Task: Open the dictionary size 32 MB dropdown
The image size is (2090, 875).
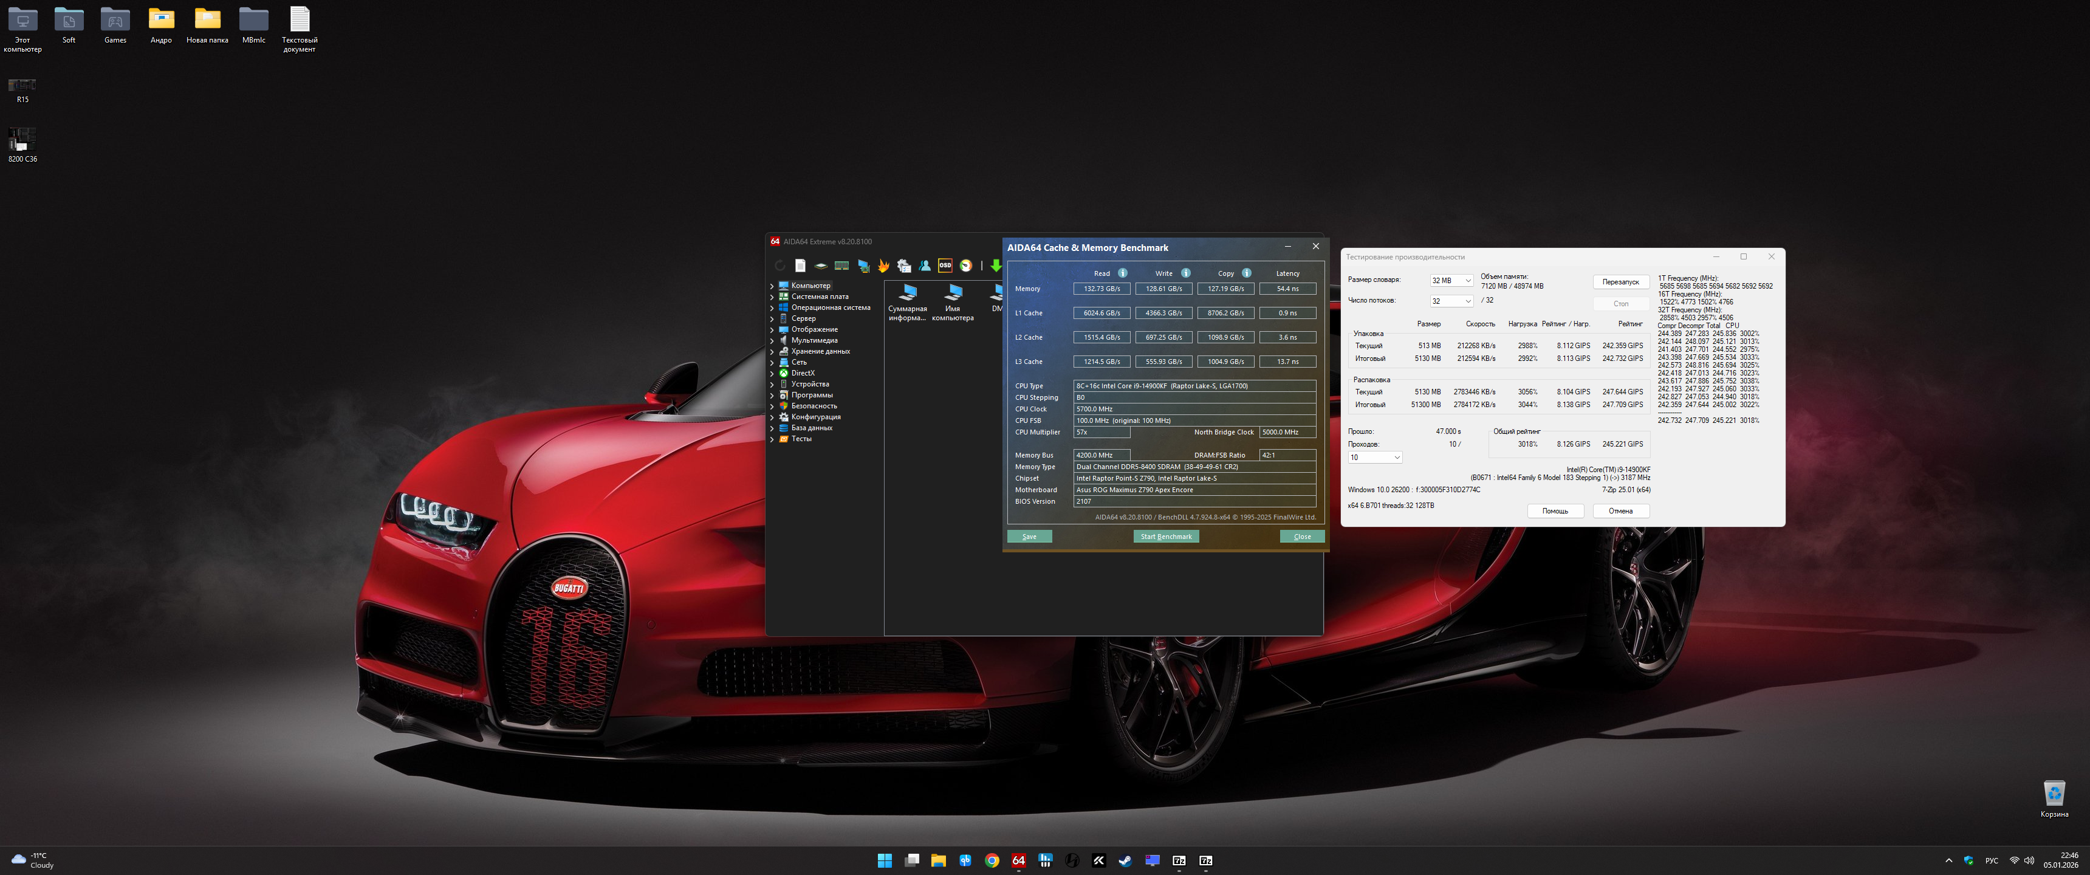Action: click(x=1451, y=281)
